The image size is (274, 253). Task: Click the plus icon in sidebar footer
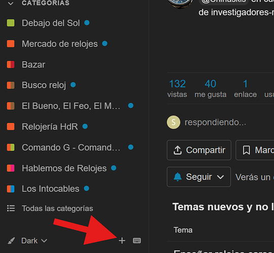(122, 241)
